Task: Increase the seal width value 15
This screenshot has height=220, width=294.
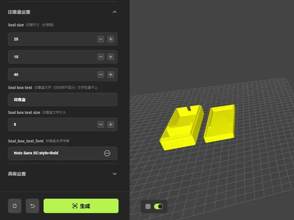Action: 111,57
